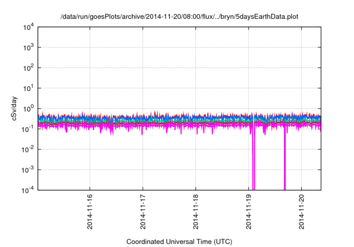This screenshot has width=354, height=247.
Task: Click the 2014-11-19 date tick label
Action: [248, 211]
